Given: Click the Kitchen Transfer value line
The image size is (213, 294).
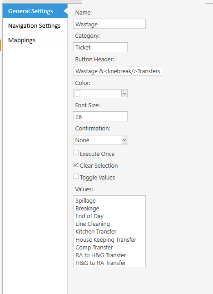Looking at the screenshot, I should (x=96, y=232).
